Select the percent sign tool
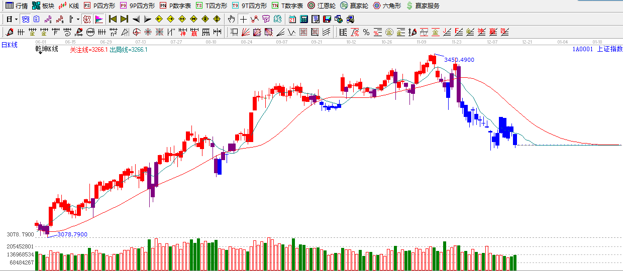This screenshot has height=271, width=623. [366, 32]
